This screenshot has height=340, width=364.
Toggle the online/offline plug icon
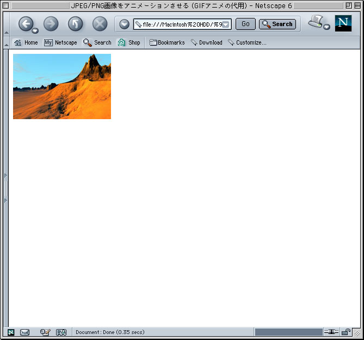pyautogui.click(x=331, y=332)
